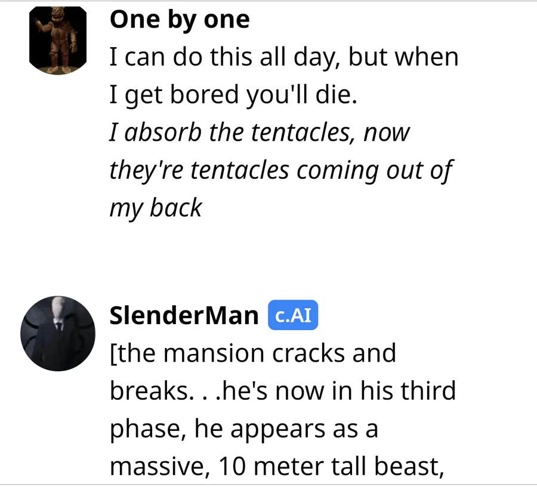Click the line "breaks. . .he's now in his third"

(283, 391)
